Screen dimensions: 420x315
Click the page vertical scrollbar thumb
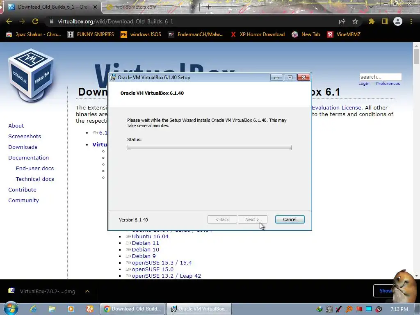coord(416,57)
